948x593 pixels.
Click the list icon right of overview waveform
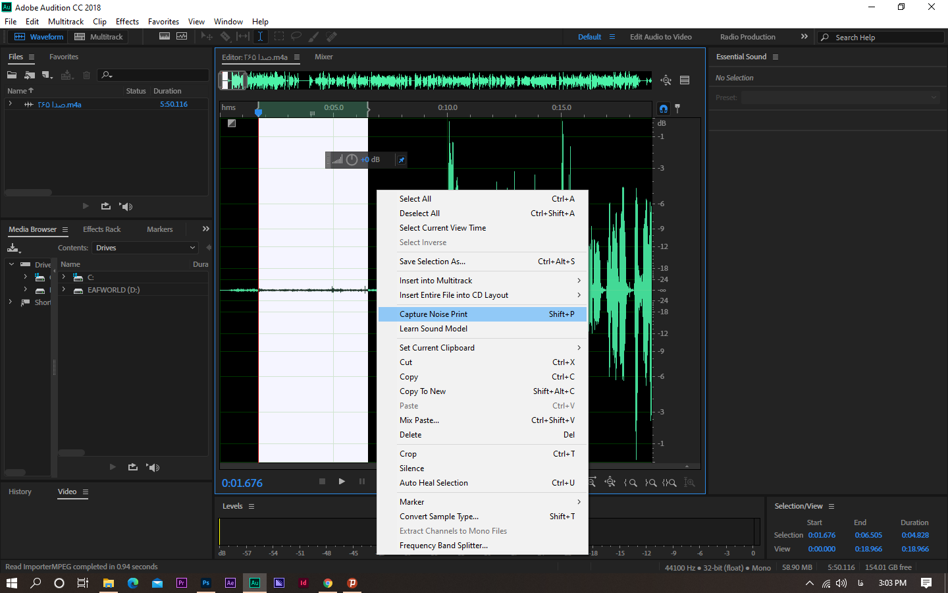point(685,80)
